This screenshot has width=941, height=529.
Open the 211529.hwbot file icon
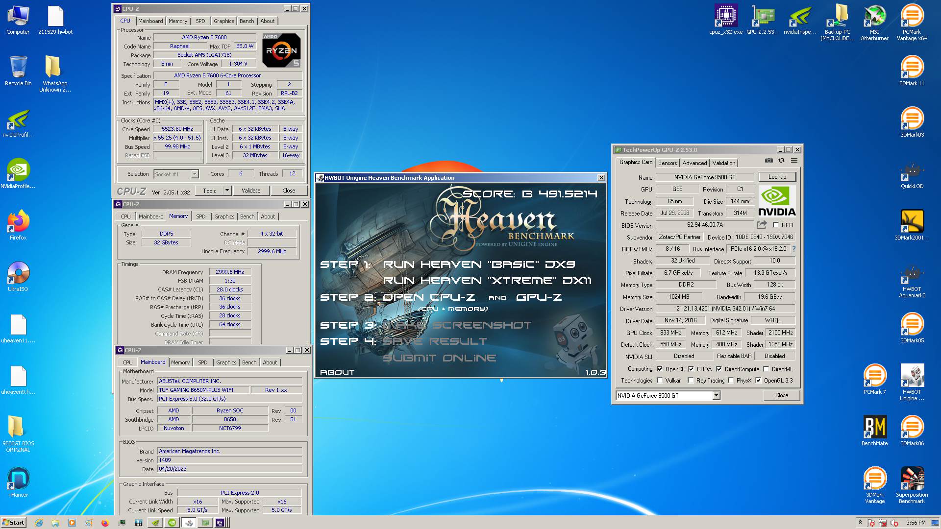point(55,21)
